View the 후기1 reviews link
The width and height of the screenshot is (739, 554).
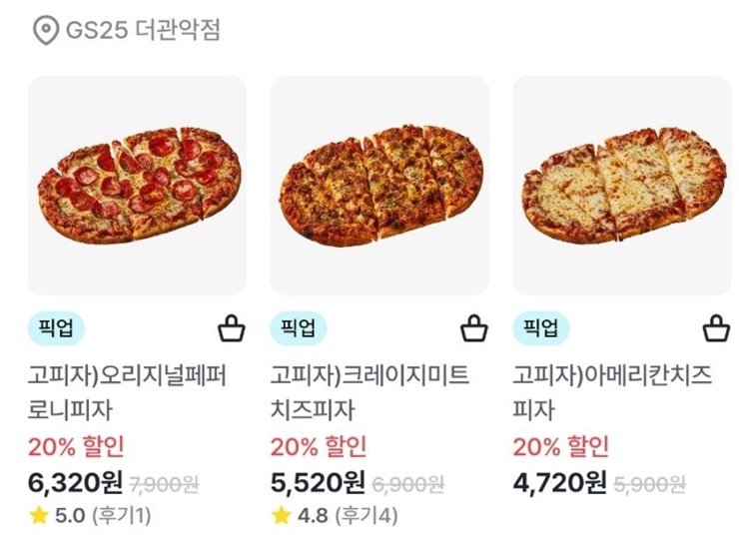pos(122,516)
